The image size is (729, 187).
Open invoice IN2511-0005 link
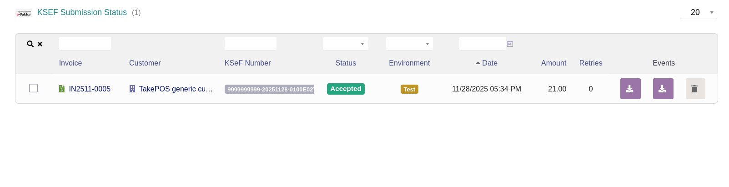point(90,89)
